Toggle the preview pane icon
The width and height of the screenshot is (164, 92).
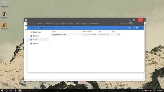point(137,28)
